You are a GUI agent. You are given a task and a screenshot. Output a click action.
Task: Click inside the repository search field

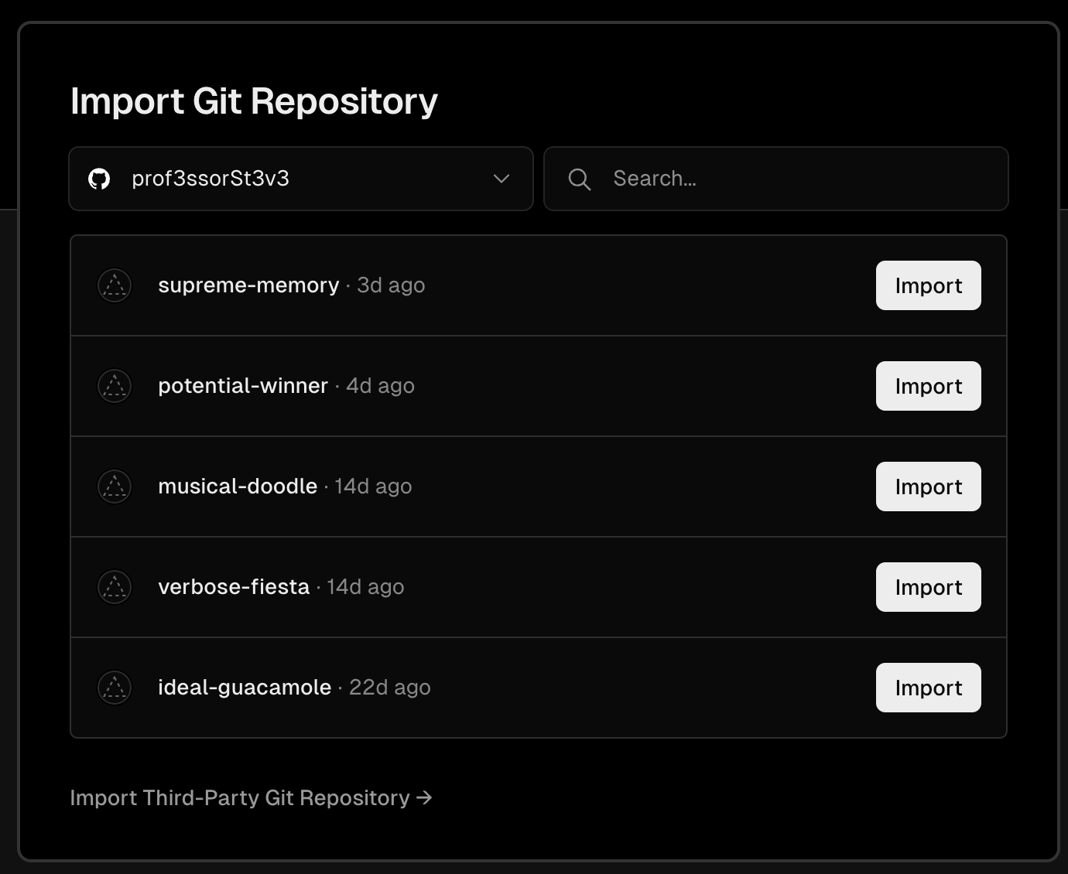tap(774, 179)
